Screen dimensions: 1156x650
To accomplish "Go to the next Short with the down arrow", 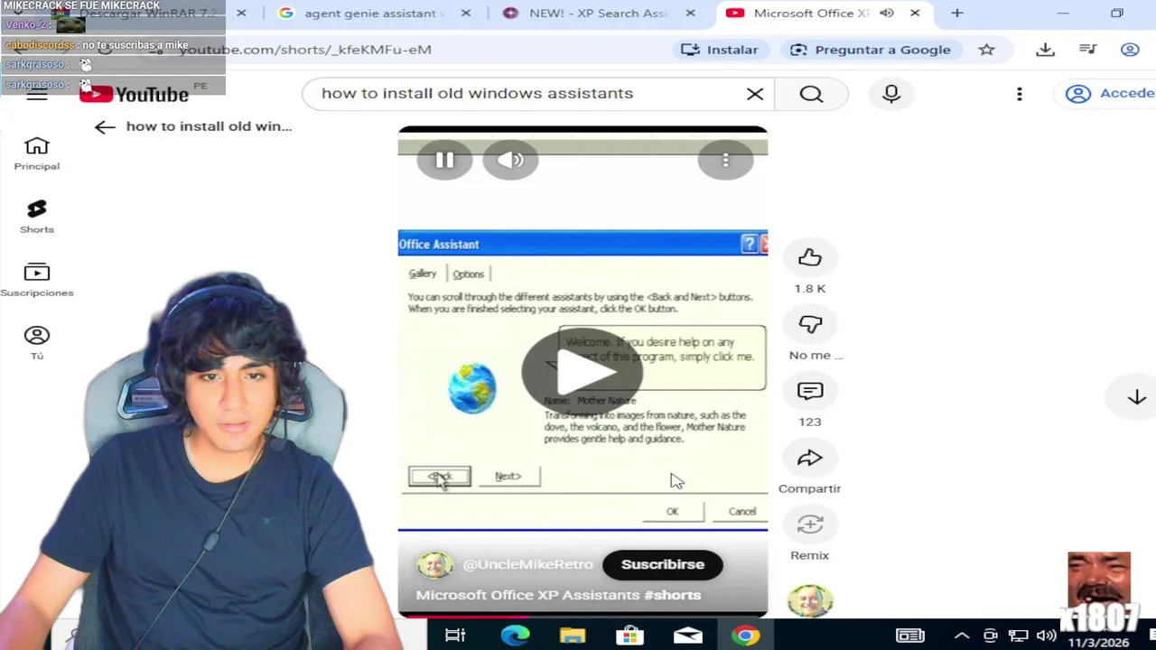I will point(1136,397).
